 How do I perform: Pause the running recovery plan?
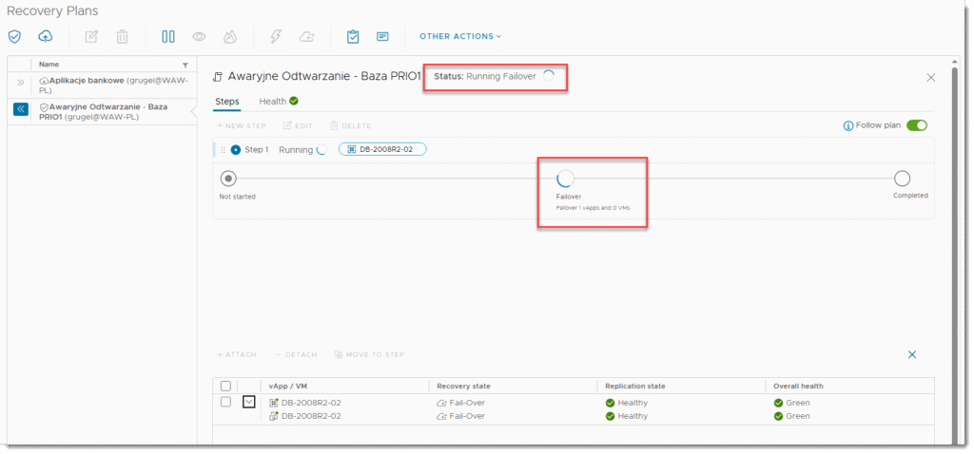coord(168,37)
